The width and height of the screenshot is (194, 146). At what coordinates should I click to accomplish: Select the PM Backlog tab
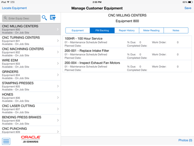click(x=102, y=30)
